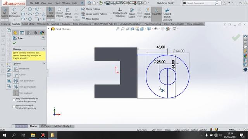This screenshot has height=139, width=248.
Task: Select the Trim to closest option
Action: (x=16, y=93)
